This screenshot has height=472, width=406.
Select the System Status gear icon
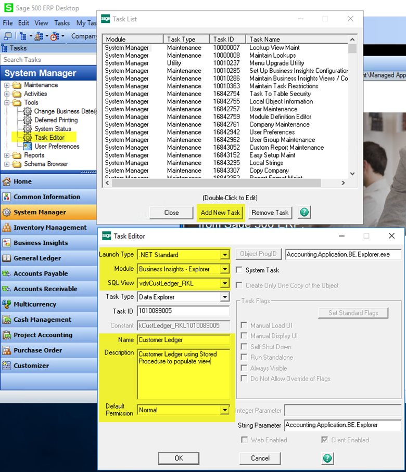pos(27,129)
